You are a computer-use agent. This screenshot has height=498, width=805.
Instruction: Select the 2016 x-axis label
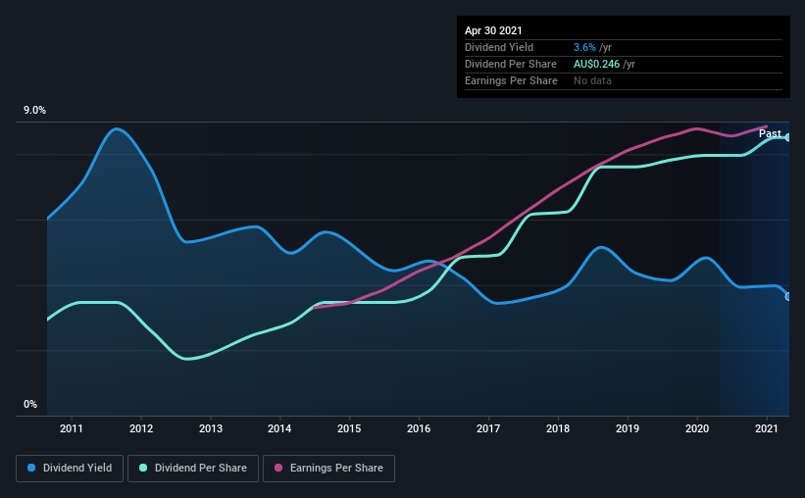coord(419,428)
